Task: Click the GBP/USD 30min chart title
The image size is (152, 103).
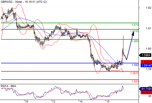Action: (24, 2)
